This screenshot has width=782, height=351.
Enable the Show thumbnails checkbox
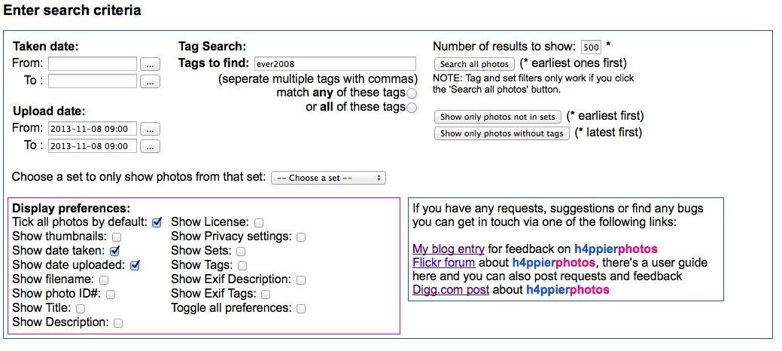(x=116, y=237)
